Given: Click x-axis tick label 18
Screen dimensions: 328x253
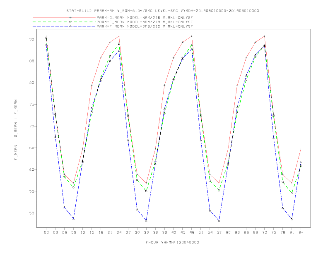Looking at the screenshot, I should (101, 232).
